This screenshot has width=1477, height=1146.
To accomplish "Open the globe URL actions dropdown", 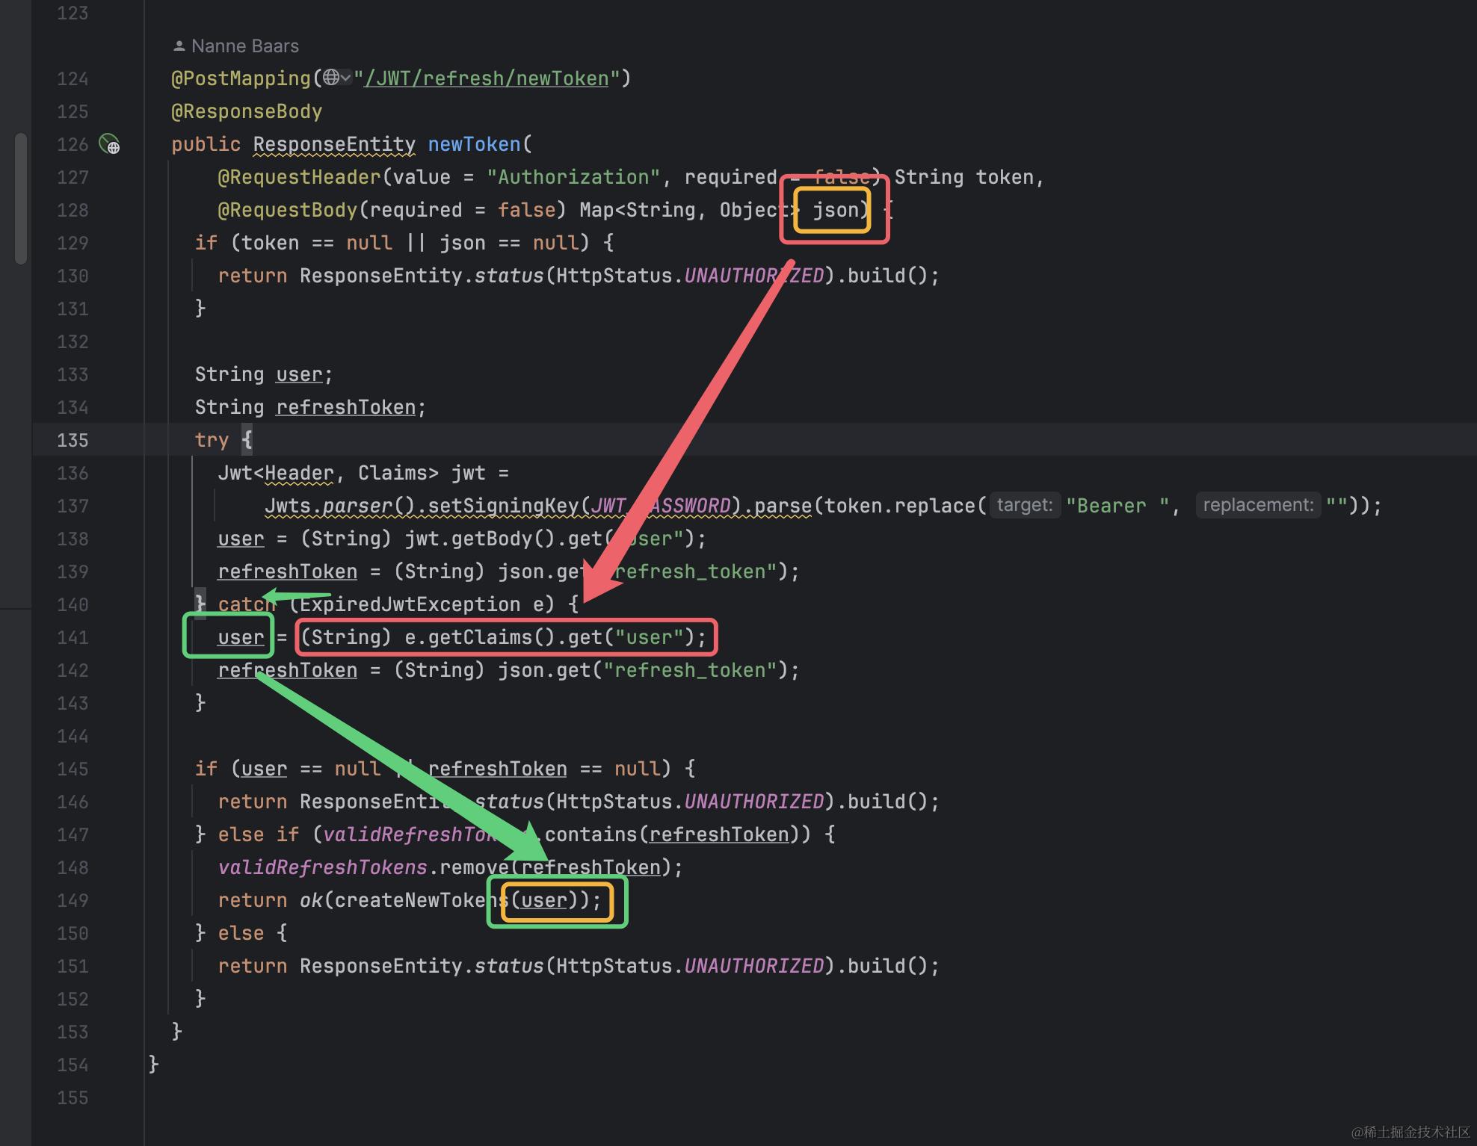I will tap(338, 78).
